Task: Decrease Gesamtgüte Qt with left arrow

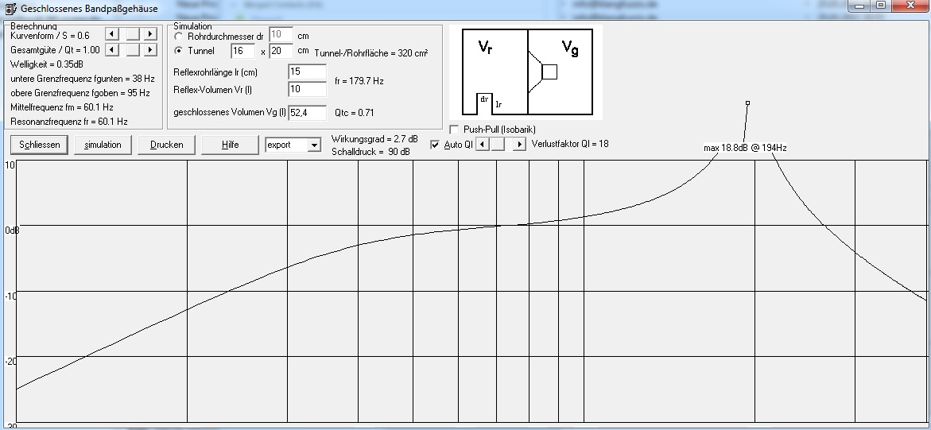Action: (112, 49)
